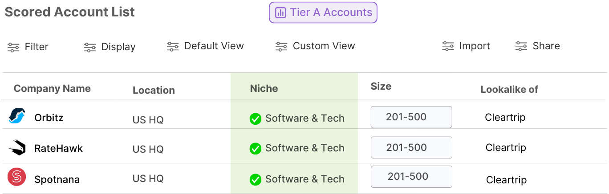This screenshot has height=194, width=609.
Task: Click the Import sliders icon
Action: click(x=448, y=46)
